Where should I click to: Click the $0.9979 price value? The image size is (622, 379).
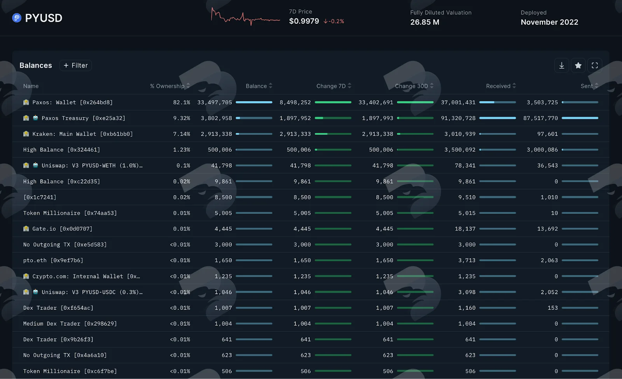pyautogui.click(x=304, y=21)
